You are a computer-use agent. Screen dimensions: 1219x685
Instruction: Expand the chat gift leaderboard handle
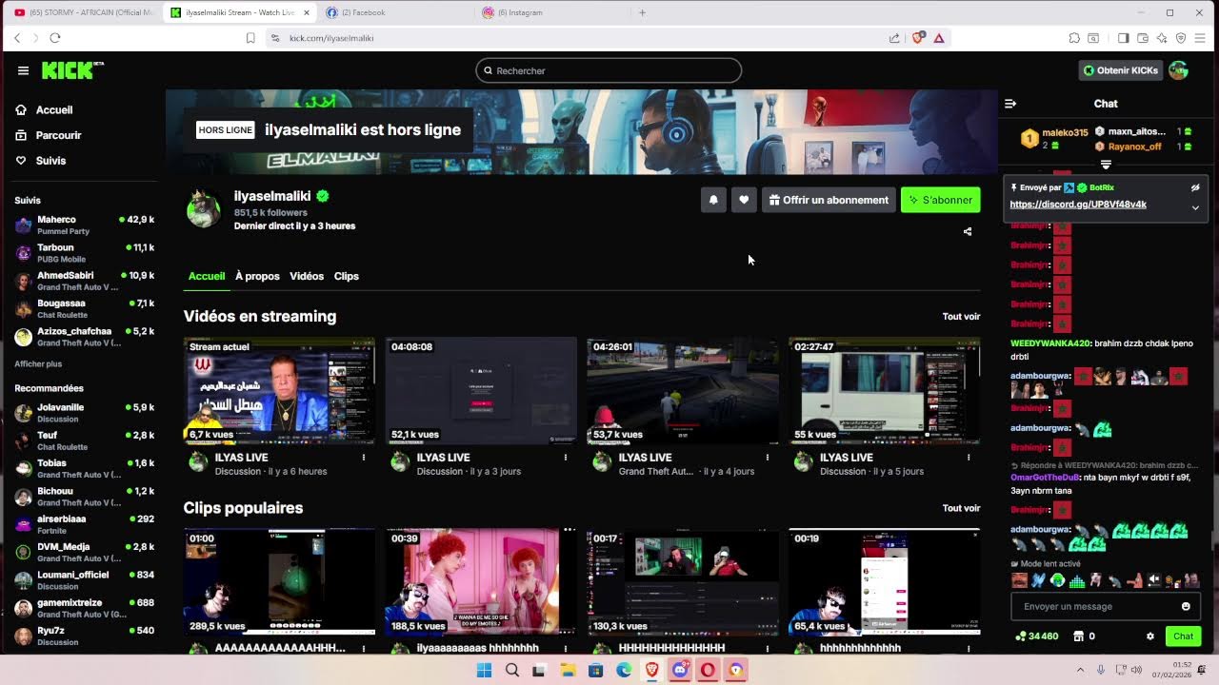tap(1106, 165)
